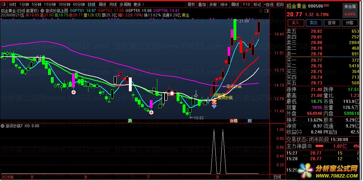Click the 2026年 date axis label
The height and width of the screenshot is (181, 363).
click(8, 177)
